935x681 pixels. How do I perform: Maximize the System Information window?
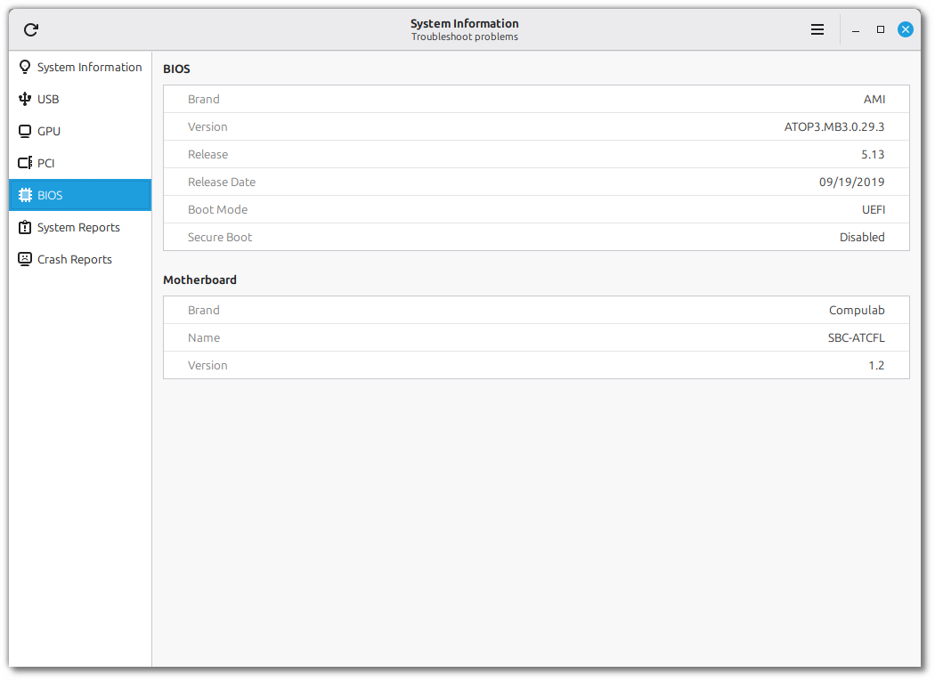(x=880, y=29)
